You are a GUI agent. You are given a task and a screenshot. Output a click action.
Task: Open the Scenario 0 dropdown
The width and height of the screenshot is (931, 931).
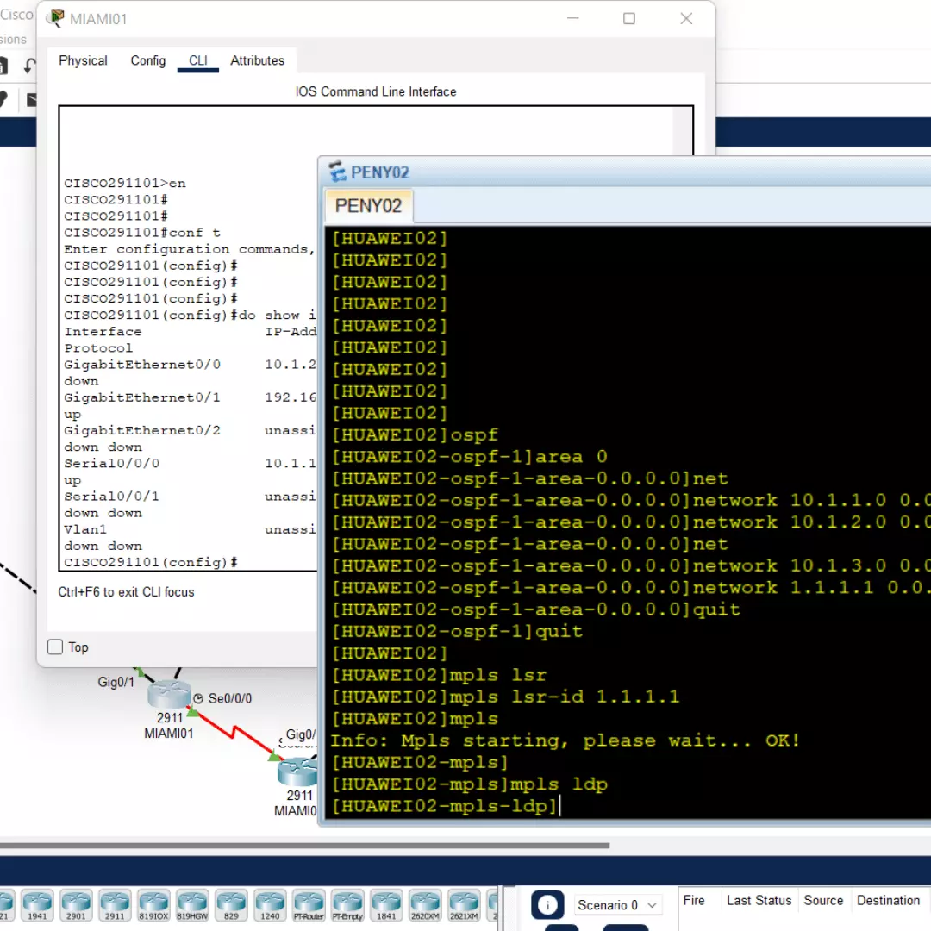tap(617, 904)
